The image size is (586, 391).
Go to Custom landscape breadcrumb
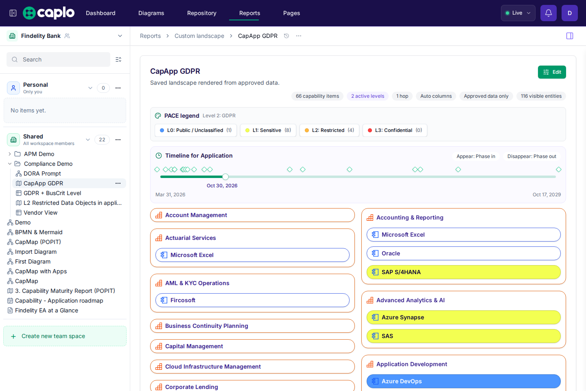(x=199, y=36)
